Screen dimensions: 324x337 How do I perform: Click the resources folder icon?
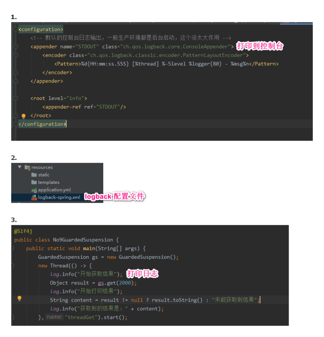[27, 167]
